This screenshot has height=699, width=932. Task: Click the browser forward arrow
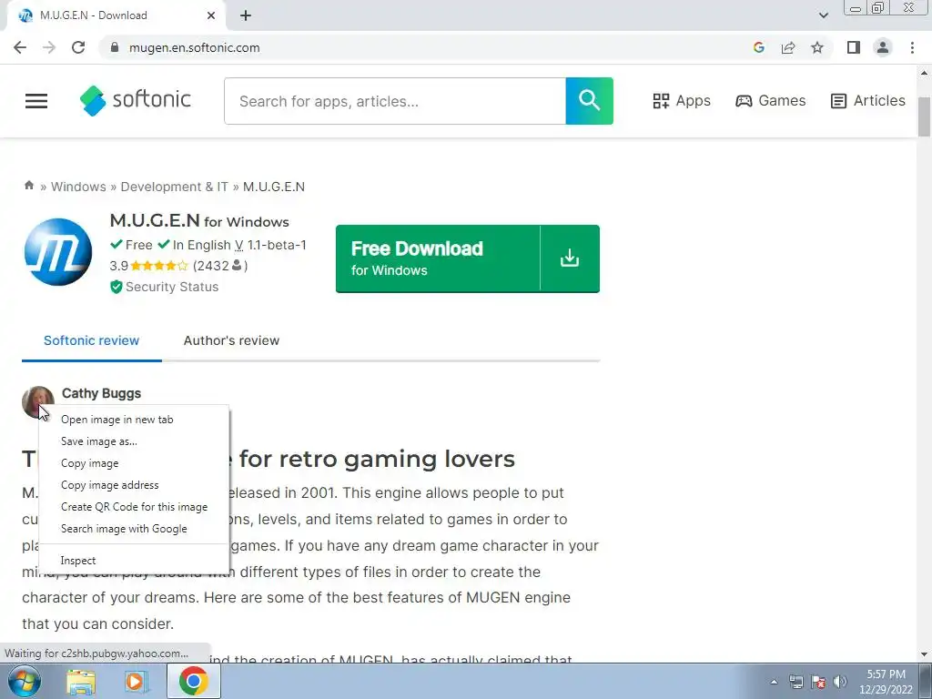coord(49,47)
